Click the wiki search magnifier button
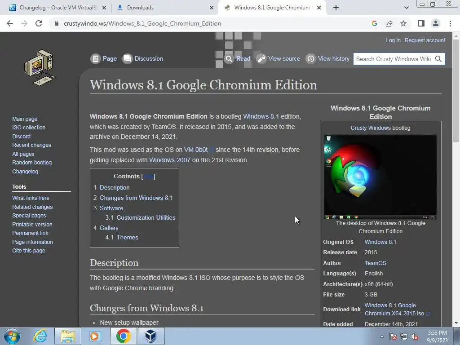460x345 pixels. 438,59
